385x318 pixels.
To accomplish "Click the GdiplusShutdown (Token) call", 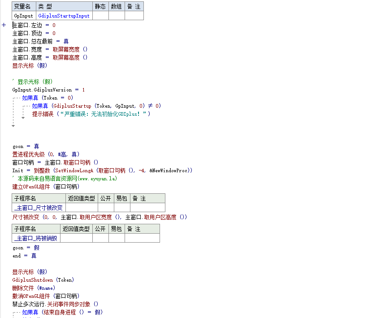I will pyautogui.click(x=43, y=280).
